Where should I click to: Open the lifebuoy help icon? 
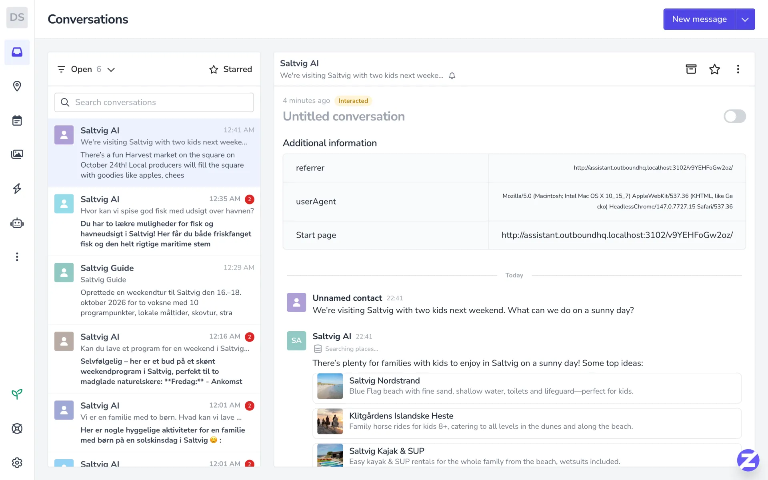point(17,428)
